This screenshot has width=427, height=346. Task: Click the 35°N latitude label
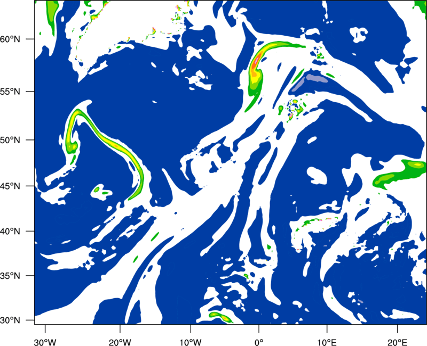coord(10,276)
